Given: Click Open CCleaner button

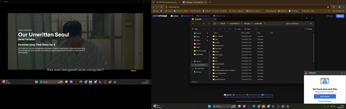Looking at the screenshot, I should tap(325, 96).
